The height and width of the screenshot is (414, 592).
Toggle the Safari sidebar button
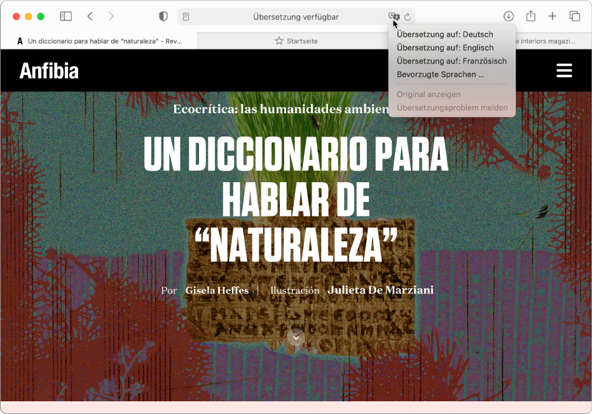click(65, 17)
